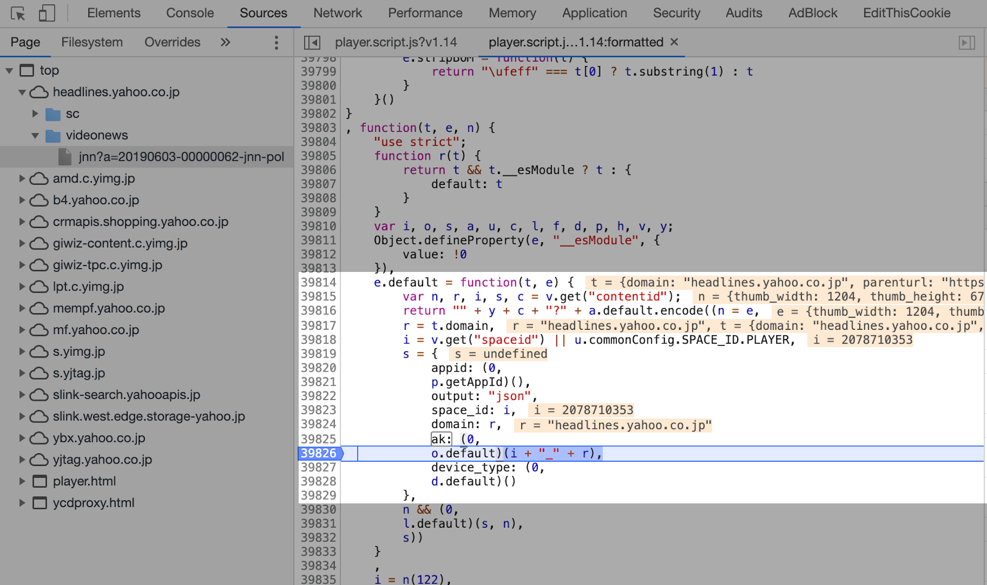
Task: Expand b4.yahoo.co.jp domain
Action: point(22,200)
